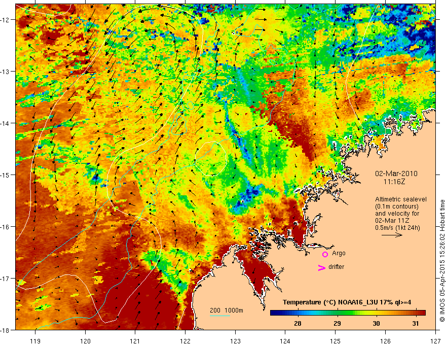Click longitude axis label 123

click(x=235, y=341)
